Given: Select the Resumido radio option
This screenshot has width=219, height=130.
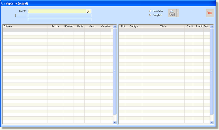Looking at the screenshot, I should (150, 11).
